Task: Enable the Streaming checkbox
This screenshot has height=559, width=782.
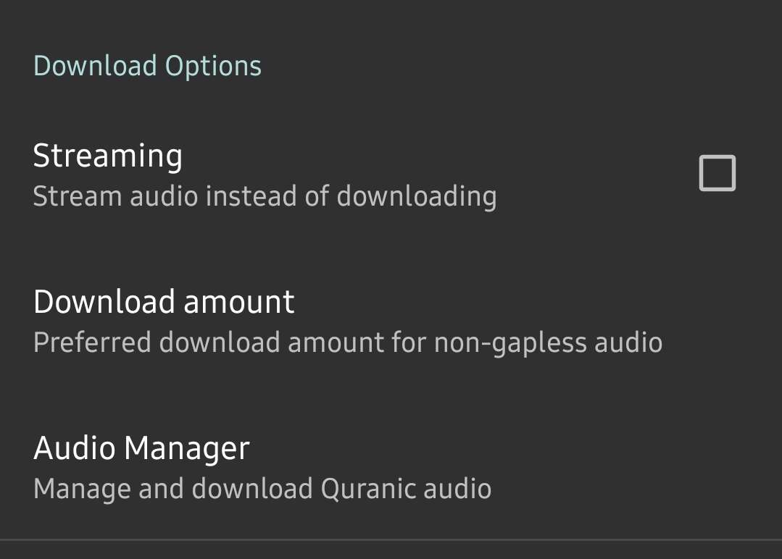Action: pyautogui.click(x=717, y=173)
